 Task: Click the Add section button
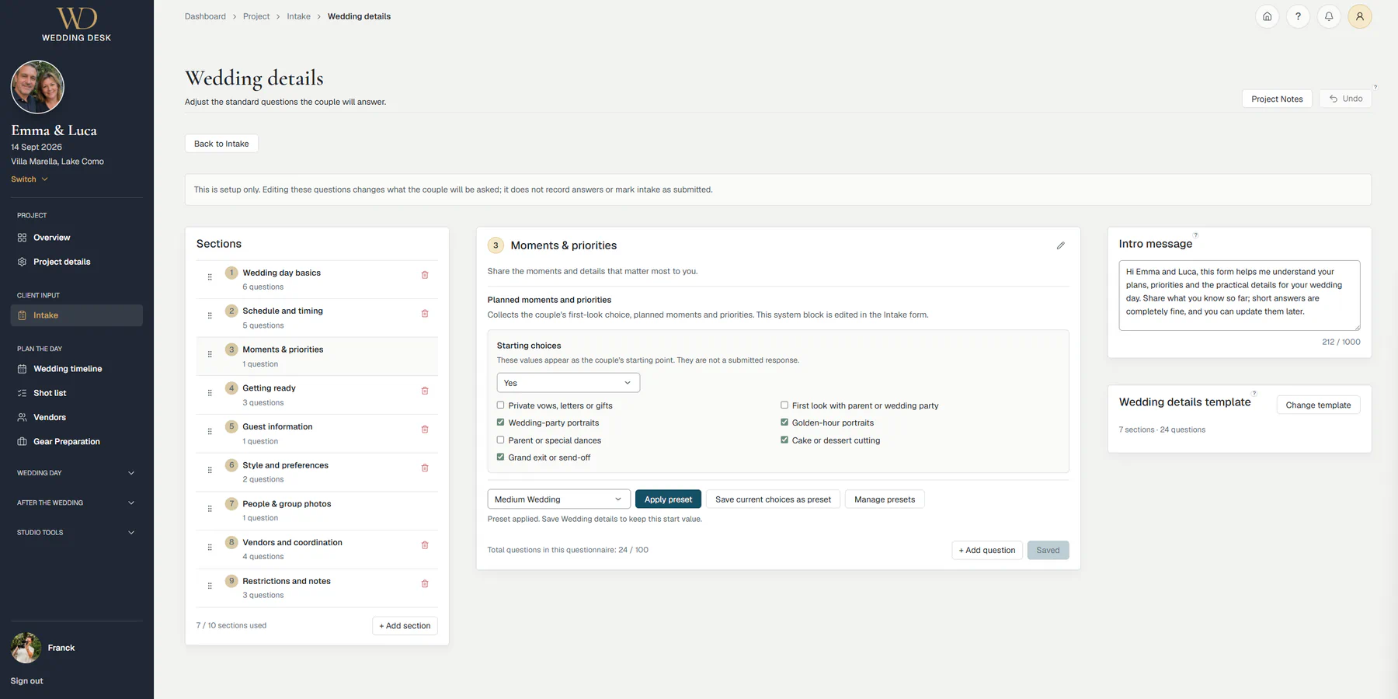click(405, 626)
